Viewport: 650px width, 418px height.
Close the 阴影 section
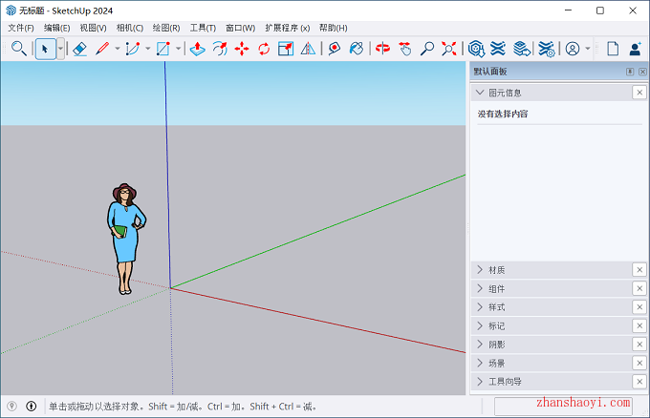(x=639, y=345)
